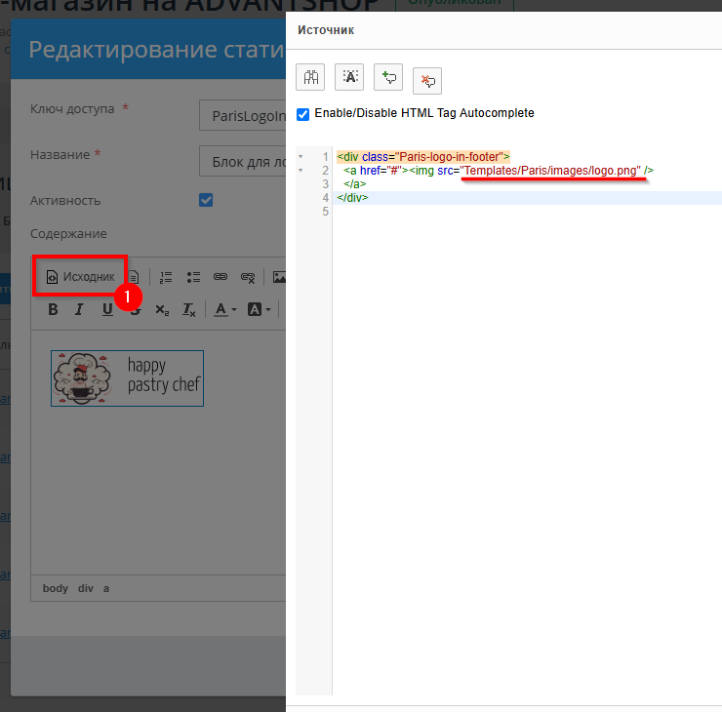The height and width of the screenshot is (712, 722).
Task: Click the select all code icon
Action: (349, 79)
